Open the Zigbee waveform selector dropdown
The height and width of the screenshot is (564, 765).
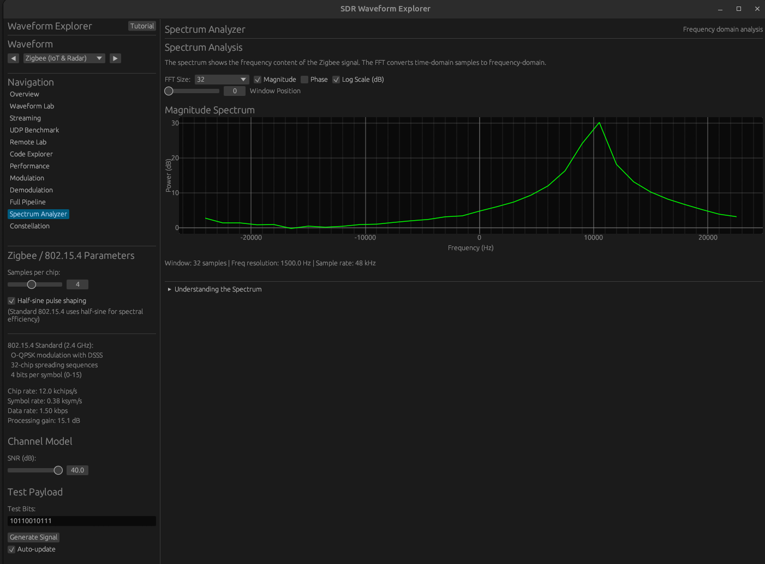click(x=63, y=58)
